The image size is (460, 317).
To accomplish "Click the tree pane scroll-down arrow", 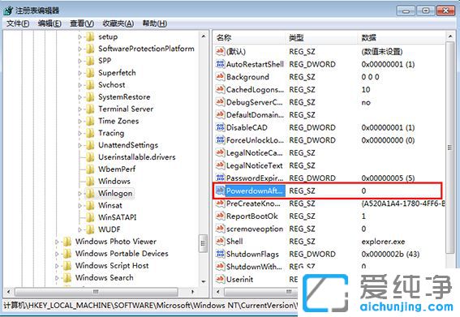I will point(204,281).
